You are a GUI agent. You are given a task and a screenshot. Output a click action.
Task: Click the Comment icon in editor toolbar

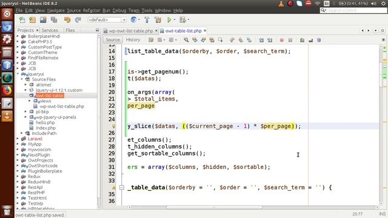(x=302, y=40)
